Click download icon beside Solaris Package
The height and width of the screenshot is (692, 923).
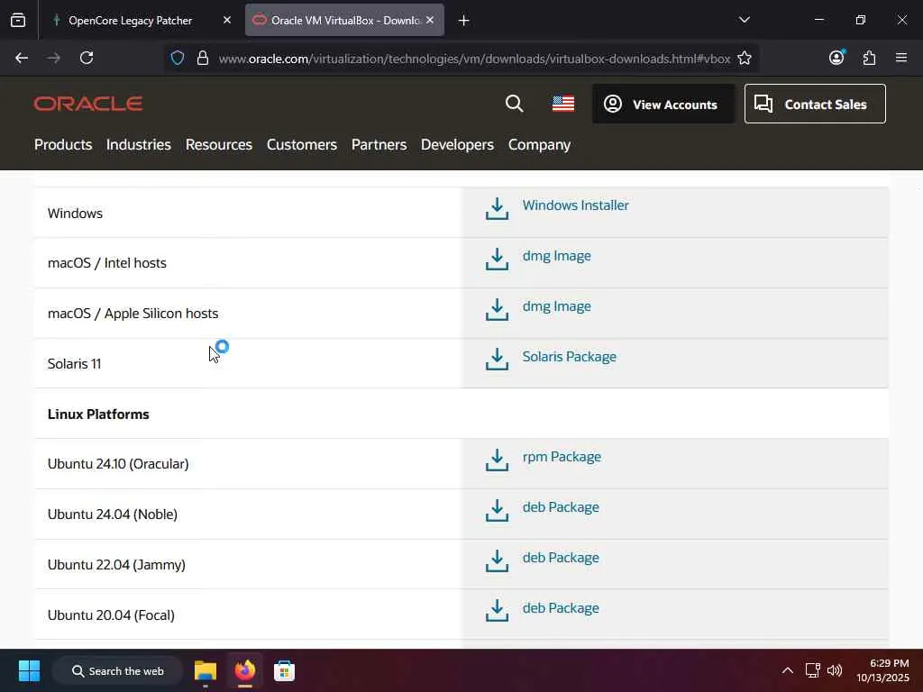tap(497, 360)
